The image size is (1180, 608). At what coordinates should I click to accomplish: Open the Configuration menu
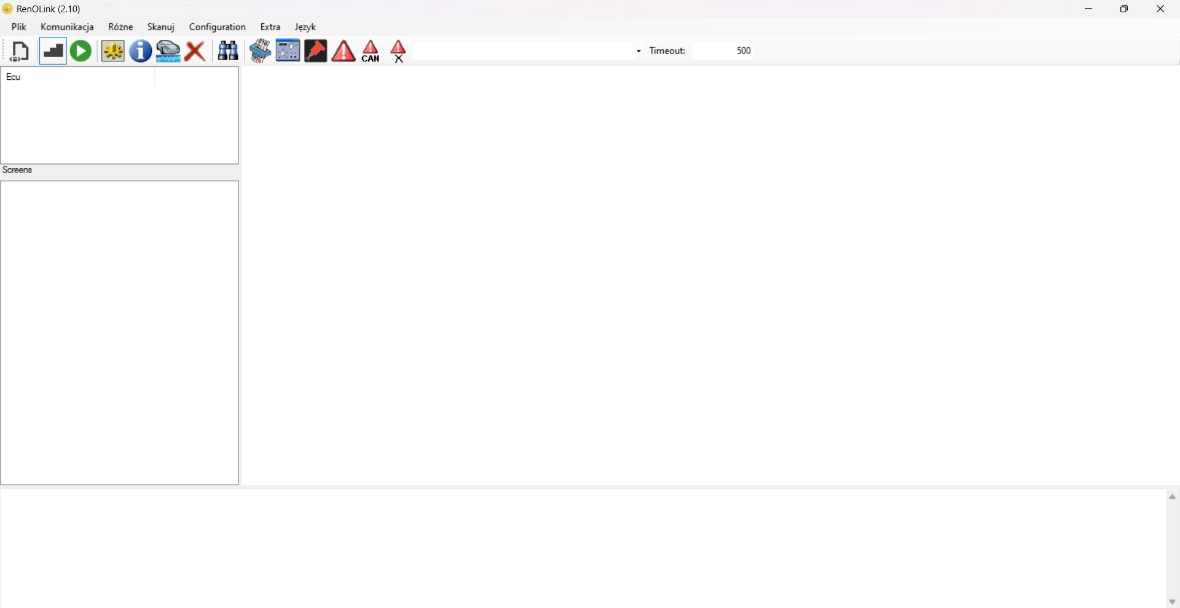(x=218, y=27)
